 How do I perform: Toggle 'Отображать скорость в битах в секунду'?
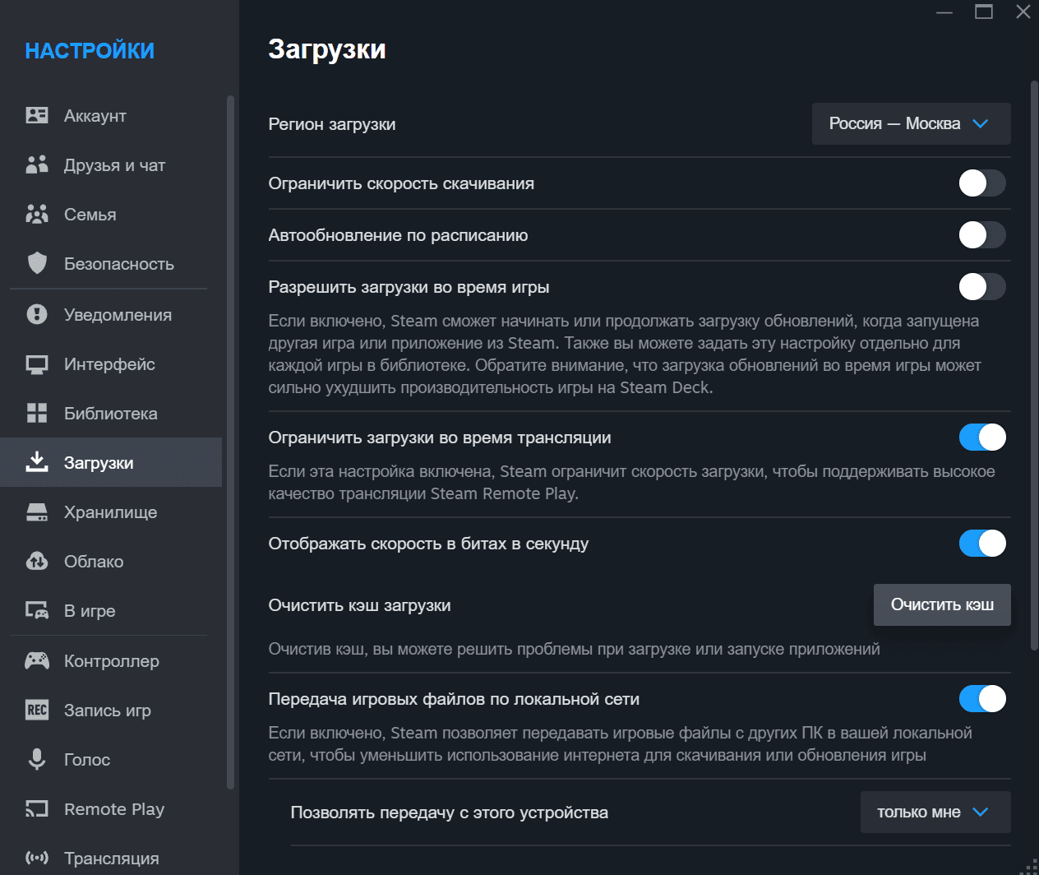tap(982, 543)
